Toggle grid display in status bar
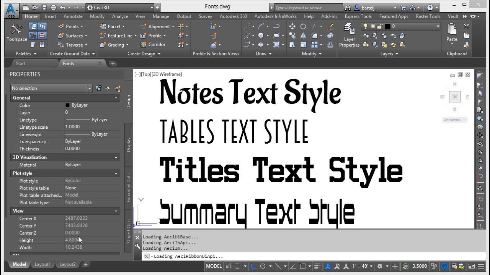 click(x=229, y=266)
